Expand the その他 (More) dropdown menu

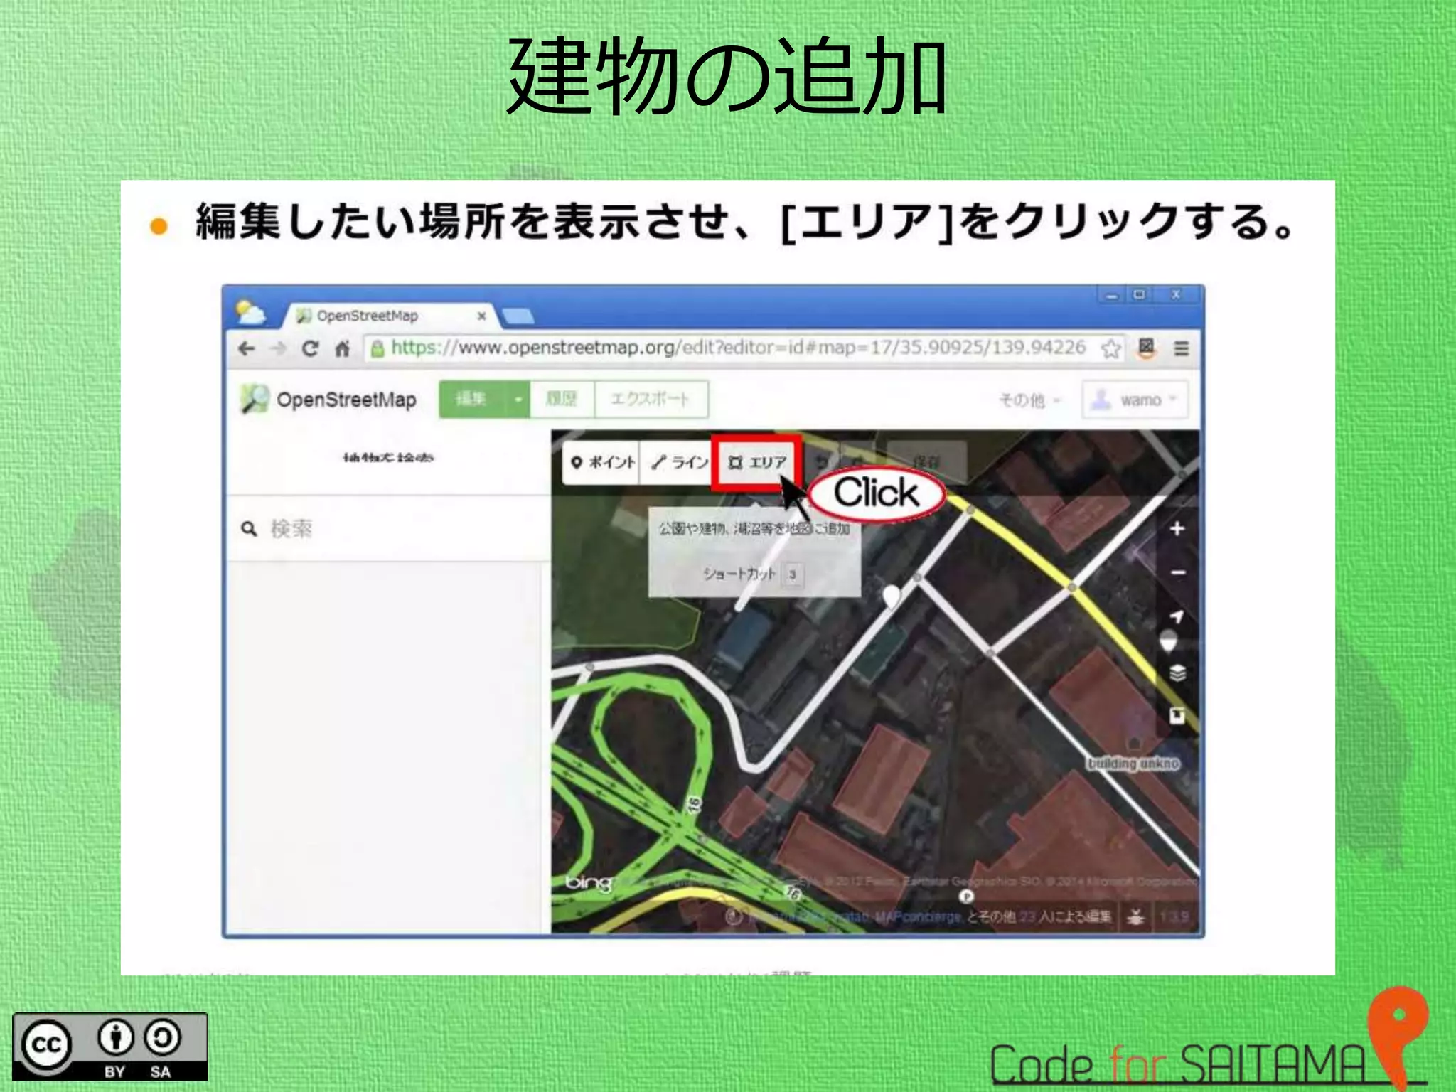coord(1029,400)
